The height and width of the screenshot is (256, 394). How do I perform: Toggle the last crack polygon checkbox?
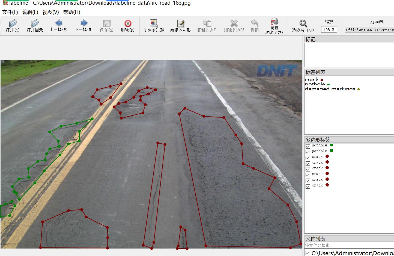[x=308, y=186]
